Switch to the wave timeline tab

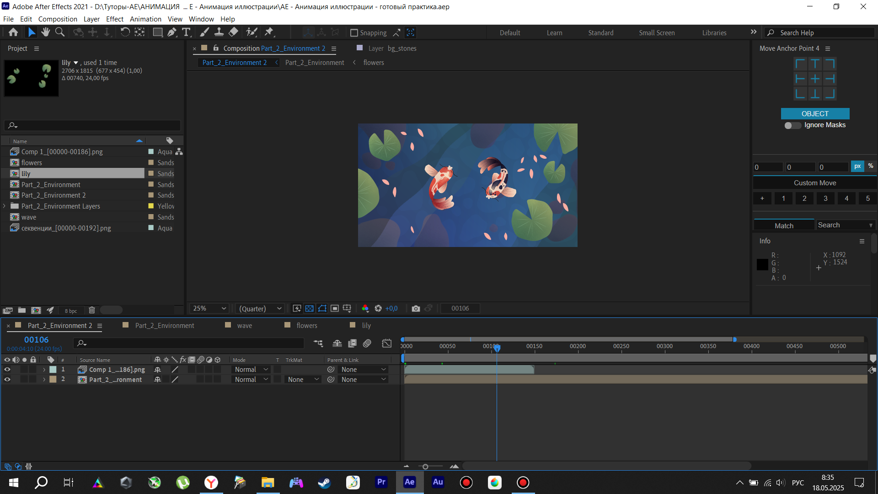[x=245, y=326]
